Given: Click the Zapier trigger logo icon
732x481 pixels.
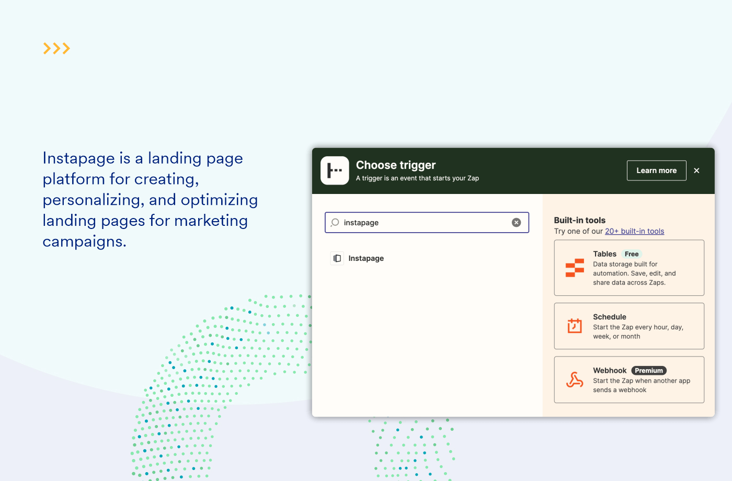Looking at the screenshot, I should tap(335, 170).
